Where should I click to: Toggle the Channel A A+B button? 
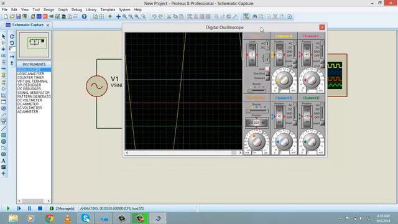point(295,66)
